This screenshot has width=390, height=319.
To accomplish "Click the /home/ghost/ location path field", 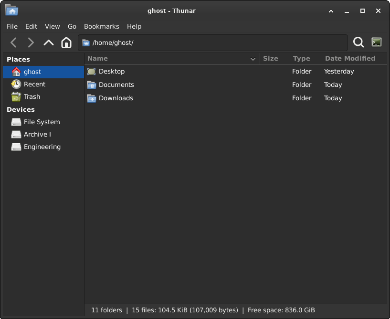I will 212,43.
